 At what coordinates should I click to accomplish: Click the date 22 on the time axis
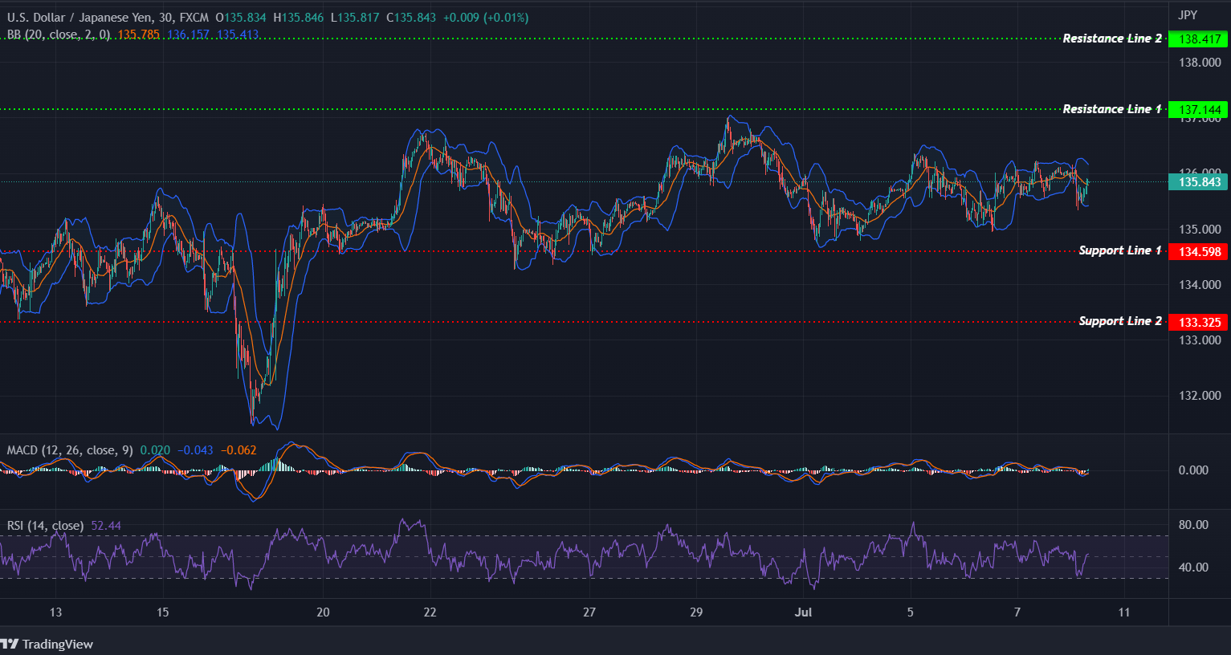(x=430, y=612)
